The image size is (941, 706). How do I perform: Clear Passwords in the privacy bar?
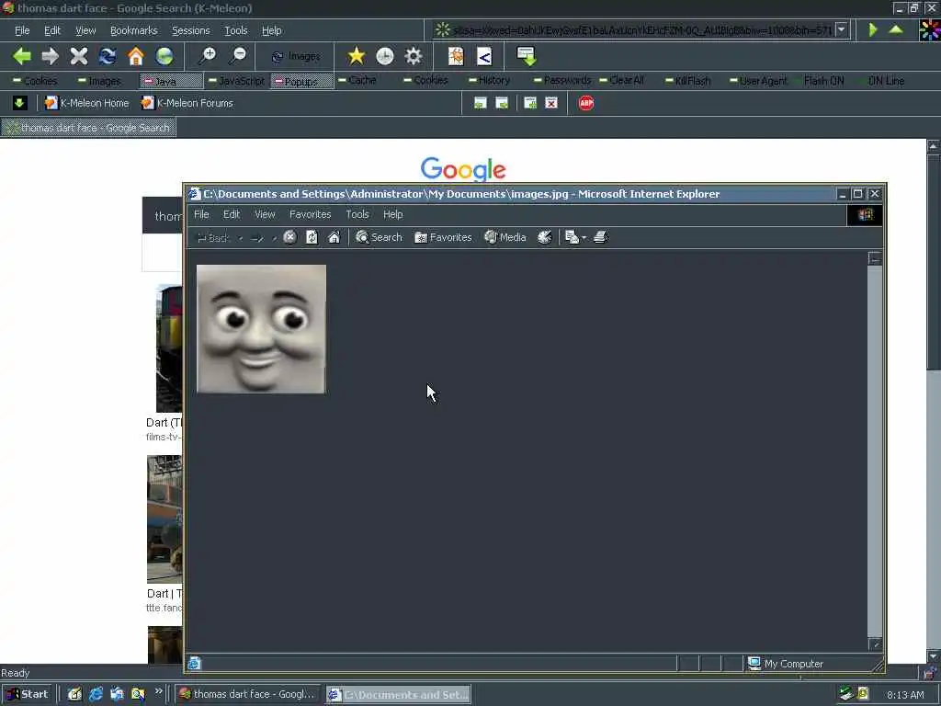[x=562, y=81]
